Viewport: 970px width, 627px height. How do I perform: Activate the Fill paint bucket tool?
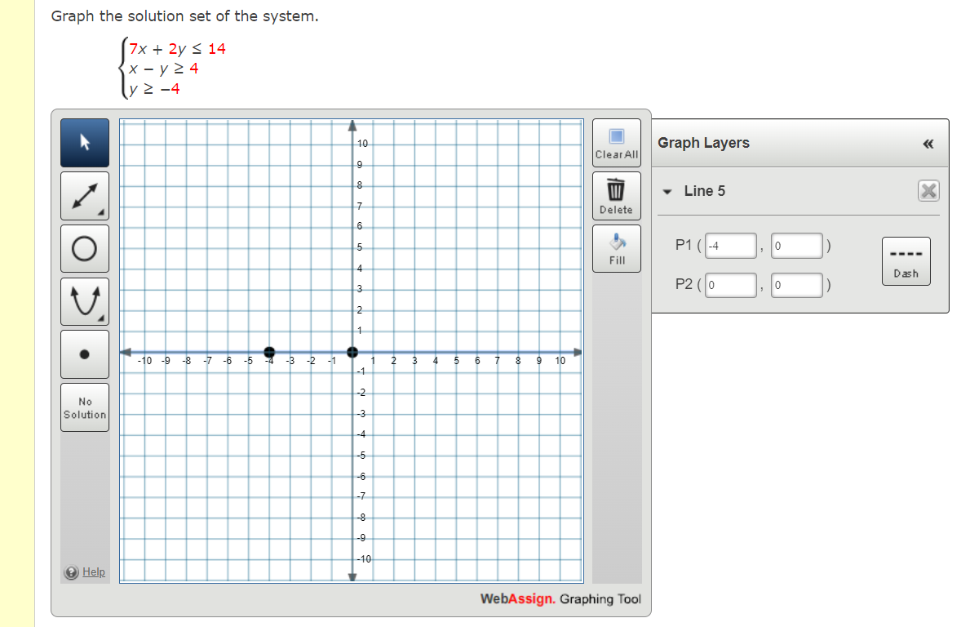617,248
